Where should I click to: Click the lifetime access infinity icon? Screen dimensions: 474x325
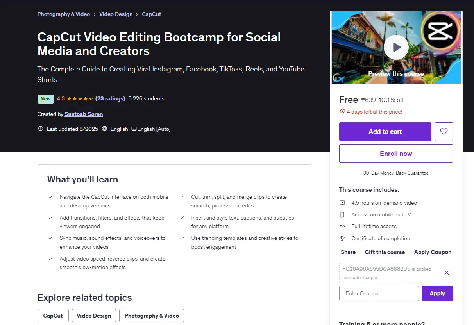click(342, 226)
